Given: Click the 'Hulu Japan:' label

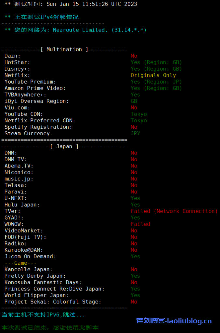Looking at the screenshot, I should coord(22,205).
